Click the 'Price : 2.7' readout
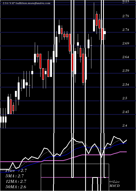Image resolution: width=136 pixels, height=191 pixels. tap(16, 171)
